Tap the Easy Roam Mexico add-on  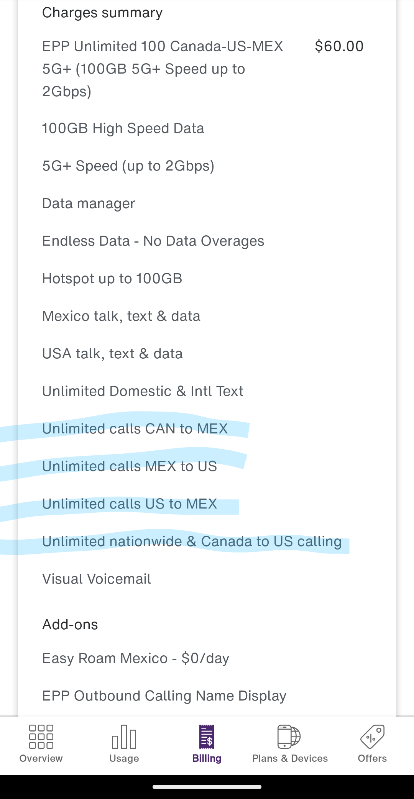(135, 658)
